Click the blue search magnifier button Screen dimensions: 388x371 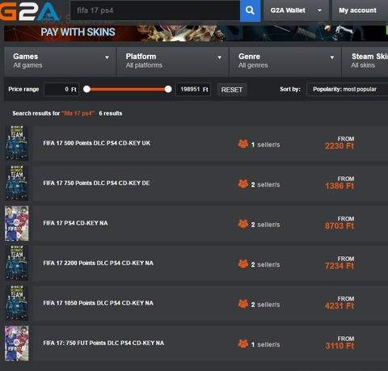pyautogui.click(x=250, y=11)
